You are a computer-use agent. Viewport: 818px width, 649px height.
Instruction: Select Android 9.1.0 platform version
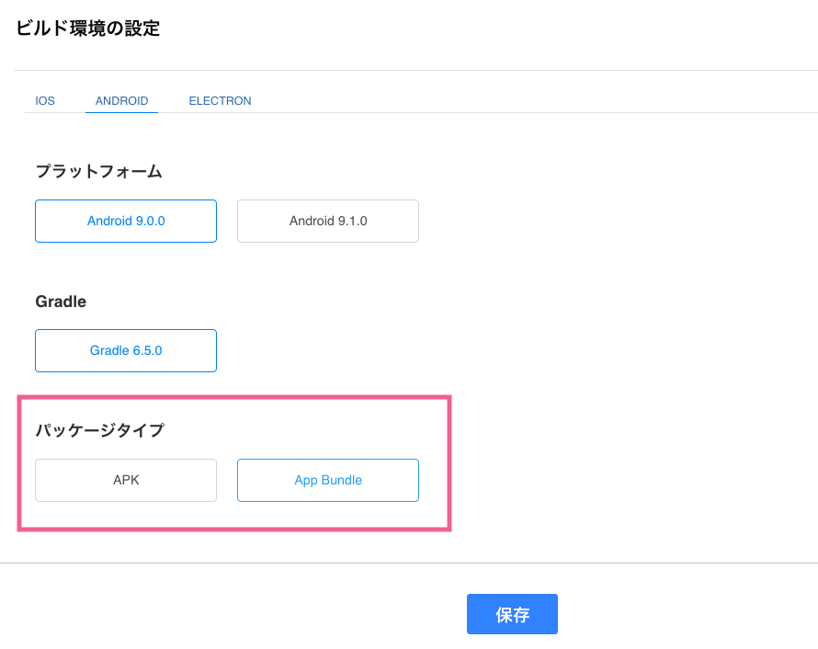(327, 221)
